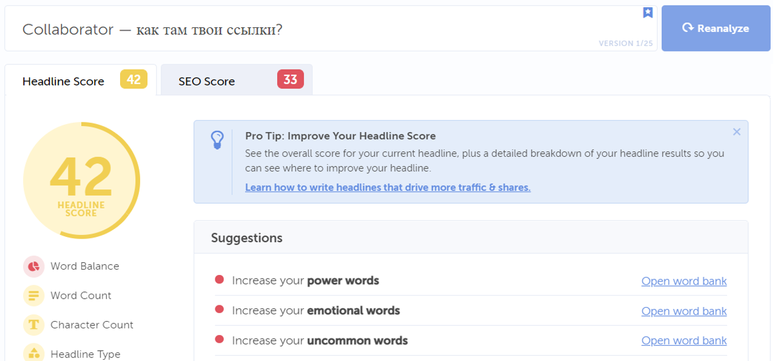Click the bookmark icon in headline field
The image size is (775, 361).
(x=648, y=13)
